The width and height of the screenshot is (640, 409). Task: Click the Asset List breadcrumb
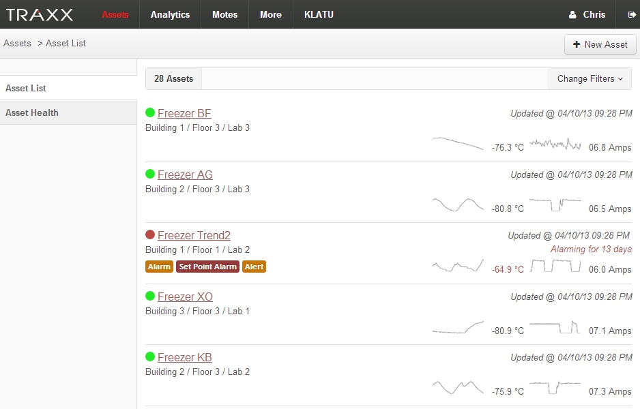[x=66, y=43]
